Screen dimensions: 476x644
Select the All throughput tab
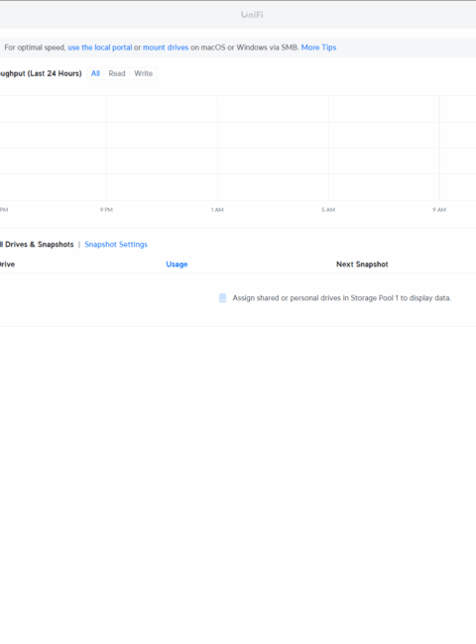[x=95, y=73]
